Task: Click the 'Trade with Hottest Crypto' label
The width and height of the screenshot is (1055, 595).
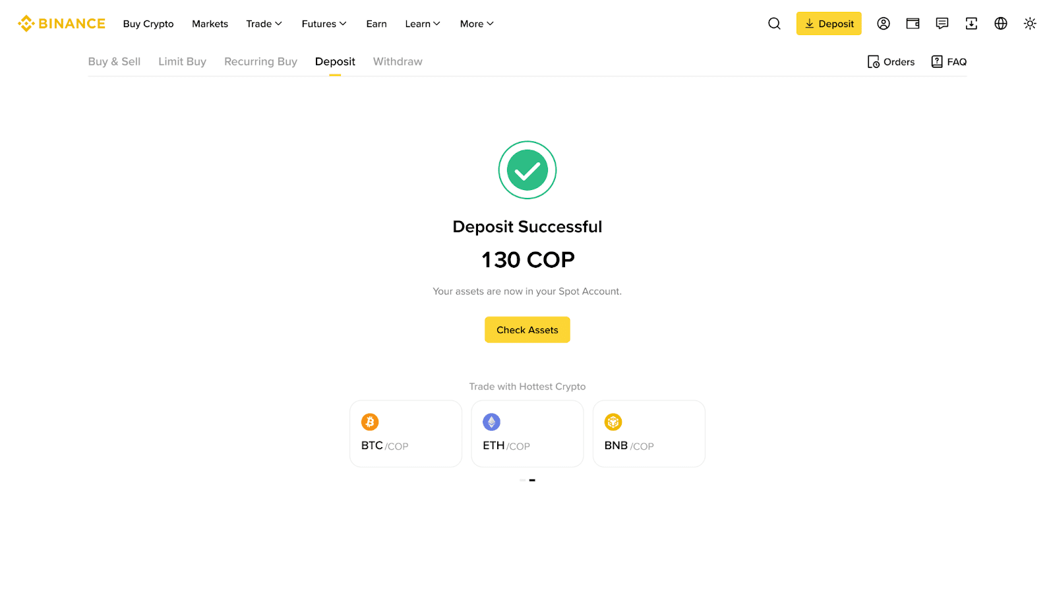Action: 527,387
